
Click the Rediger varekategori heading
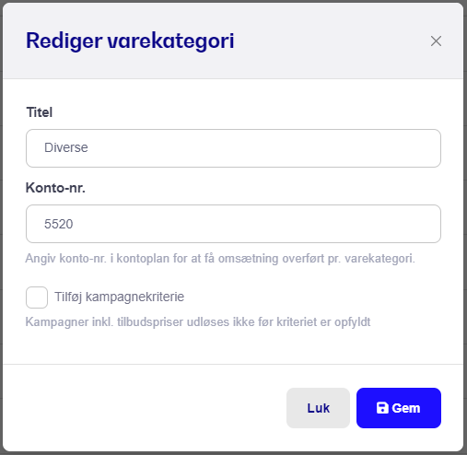[130, 41]
